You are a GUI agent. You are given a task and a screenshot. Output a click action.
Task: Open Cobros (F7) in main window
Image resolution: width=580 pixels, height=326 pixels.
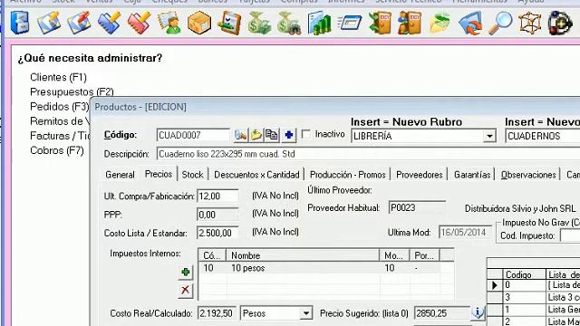[x=56, y=150]
